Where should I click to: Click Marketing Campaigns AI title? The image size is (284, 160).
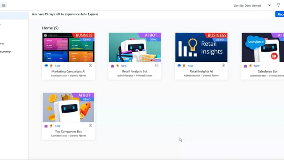(x=68, y=72)
